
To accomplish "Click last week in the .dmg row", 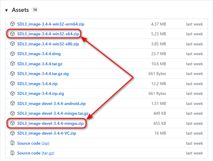I will pos(194,54).
